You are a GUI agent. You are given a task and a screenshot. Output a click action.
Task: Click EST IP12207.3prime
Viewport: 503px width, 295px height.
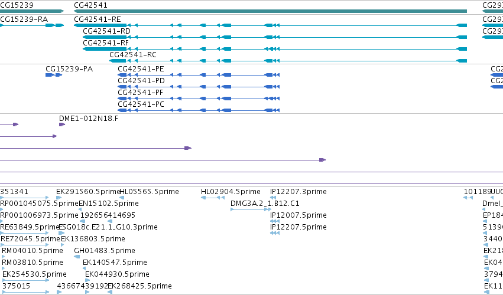pos(298,192)
